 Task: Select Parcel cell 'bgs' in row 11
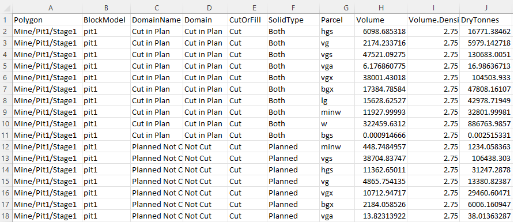(x=337, y=135)
